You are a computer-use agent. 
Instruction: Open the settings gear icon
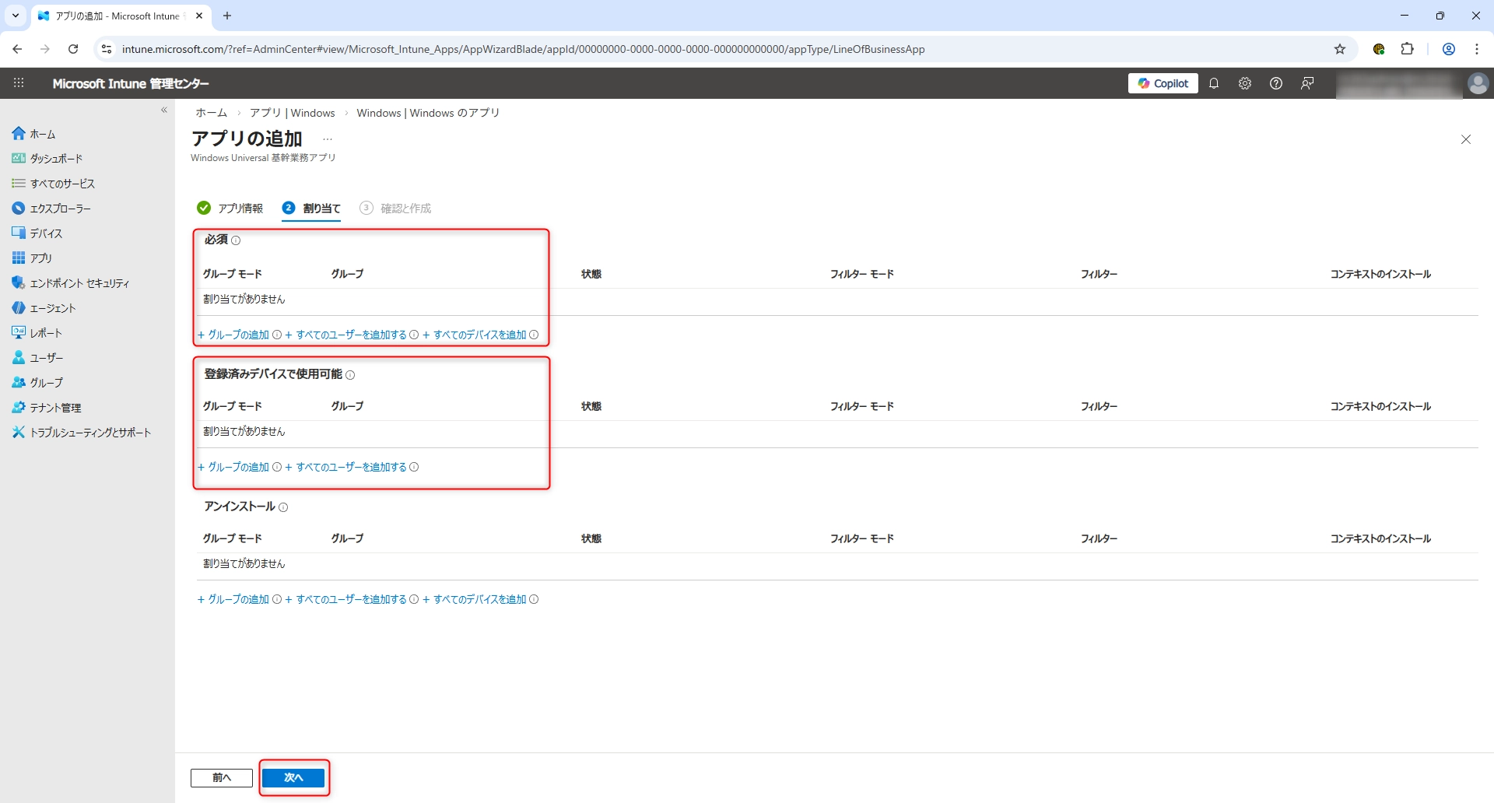[1245, 83]
